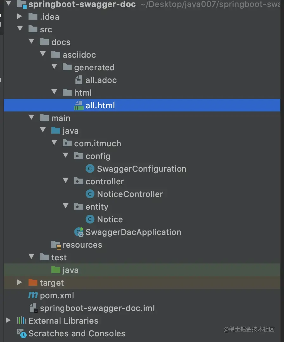This screenshot has height=342, width=284.
Task: Click the all.html file icon
Action: tap(79, 105)
